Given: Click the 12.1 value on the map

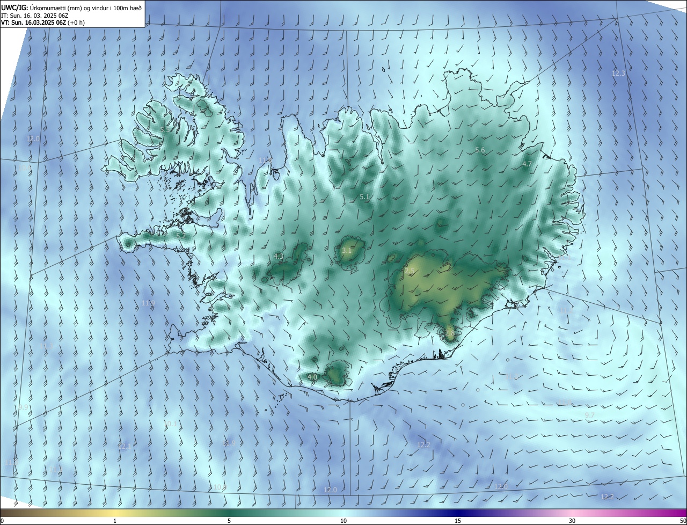Looking at the screenshot, I should (x=124, y=446).
